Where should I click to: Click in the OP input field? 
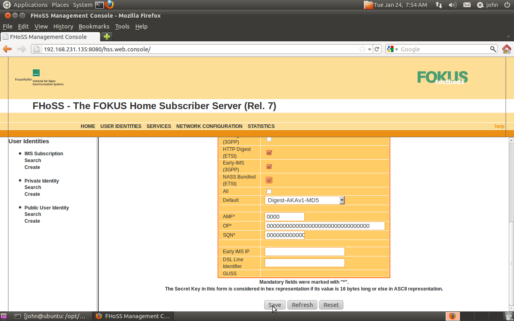pyautogui.click(x=325, y=226)
